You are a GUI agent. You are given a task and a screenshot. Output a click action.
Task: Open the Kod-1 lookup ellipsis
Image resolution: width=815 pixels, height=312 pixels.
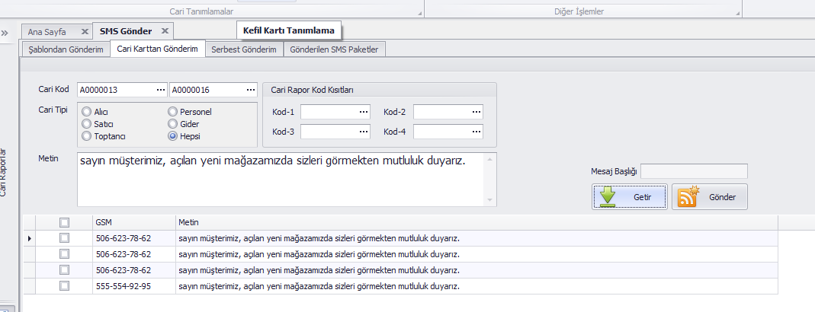coord(364,113)
